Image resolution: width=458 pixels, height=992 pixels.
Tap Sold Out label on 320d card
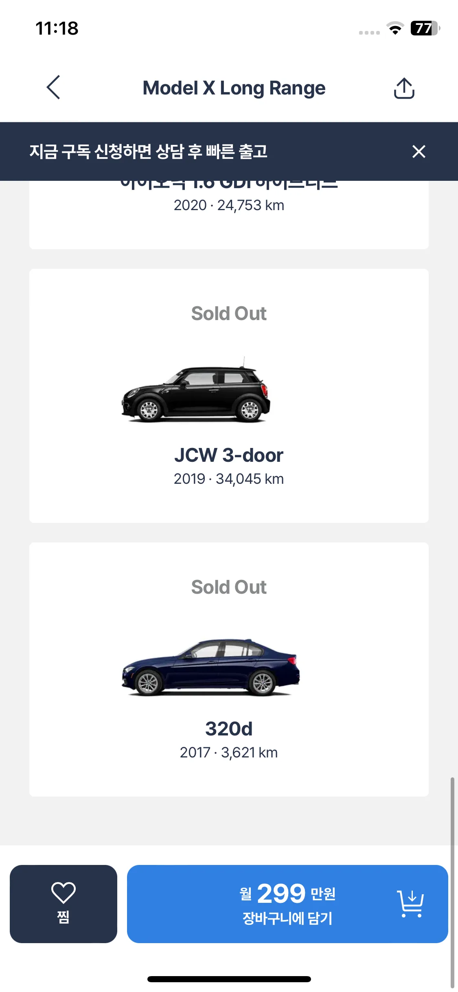tap(229, 587)
